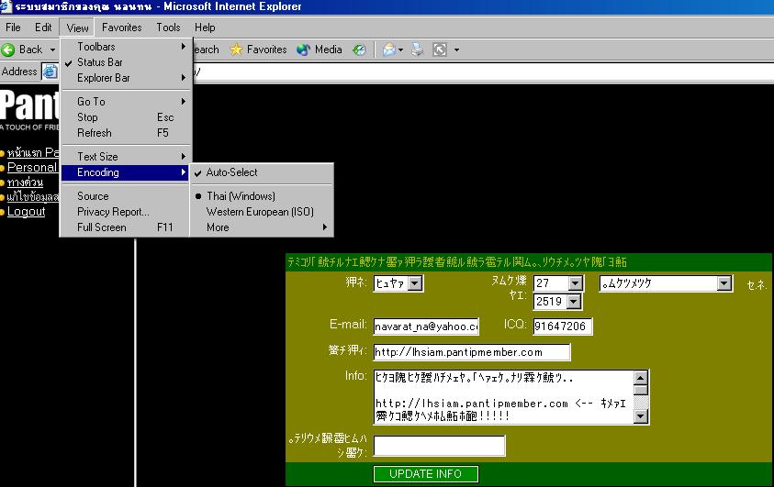Click the UPDATE INFO button
This screenshot has width=774, height=487.
point(425,474)
